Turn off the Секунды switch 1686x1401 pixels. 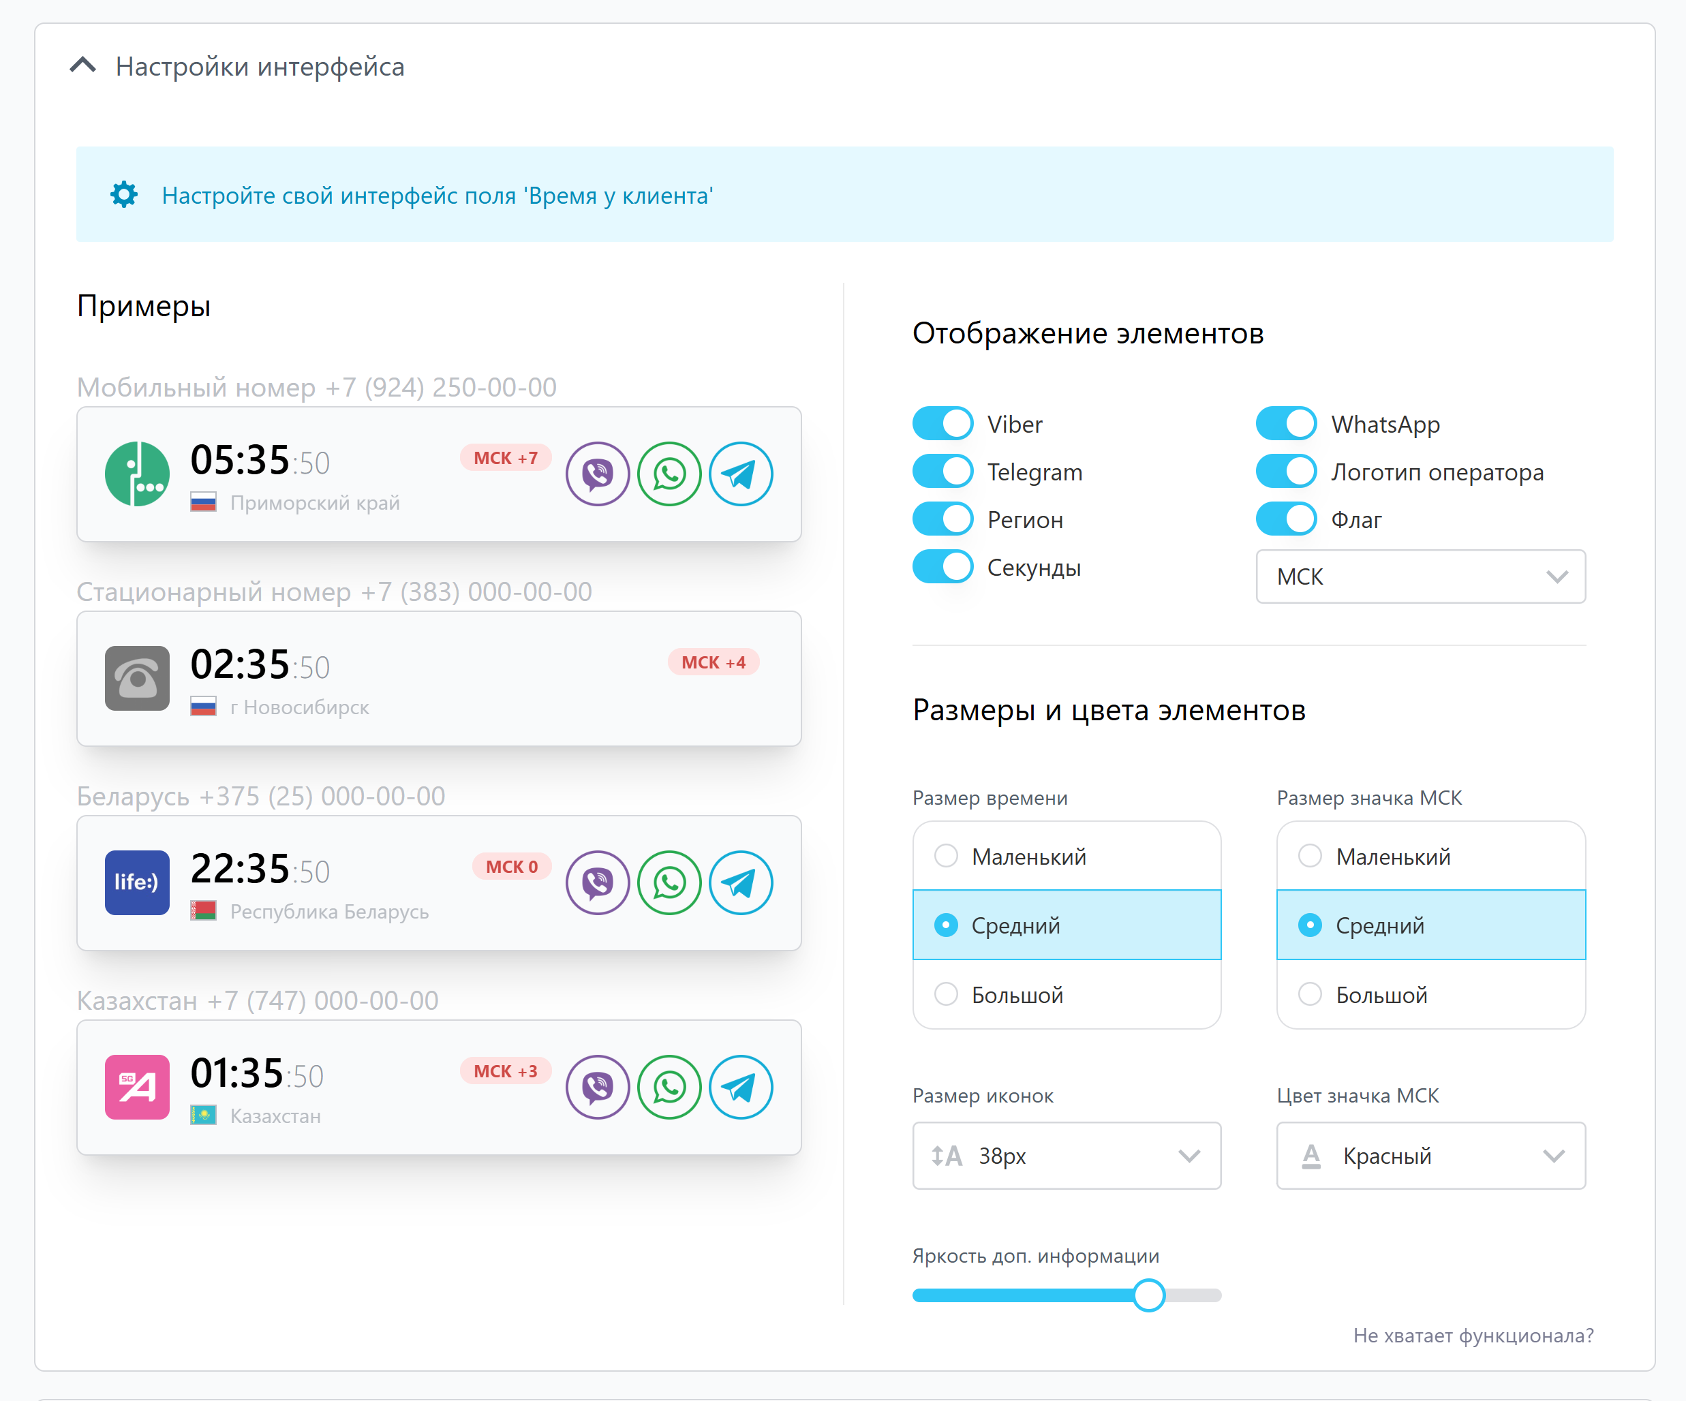942,567
